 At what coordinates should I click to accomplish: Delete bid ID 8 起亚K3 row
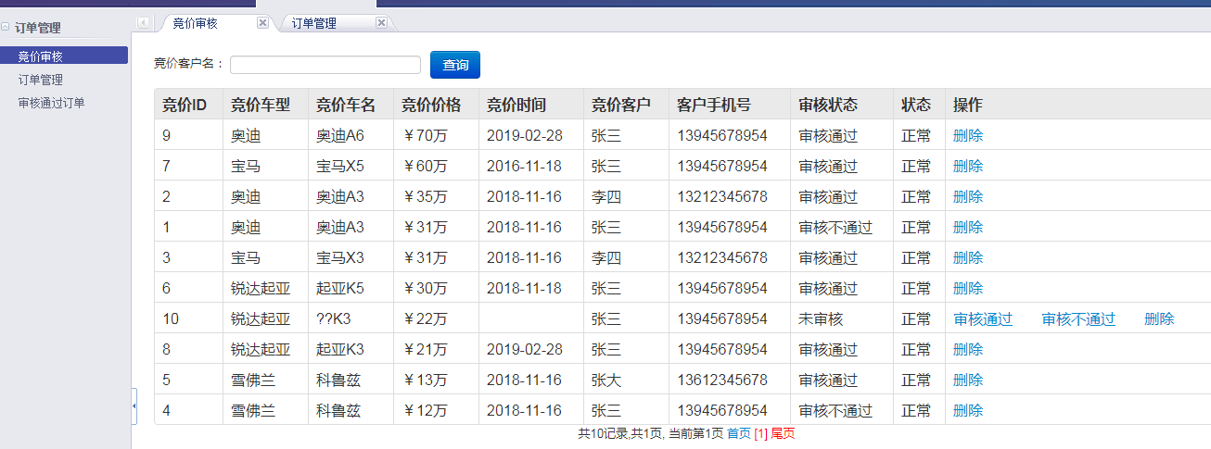point(968,350)
